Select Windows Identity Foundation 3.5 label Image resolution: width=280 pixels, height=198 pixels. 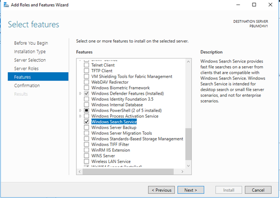click(x=122, y=99)
